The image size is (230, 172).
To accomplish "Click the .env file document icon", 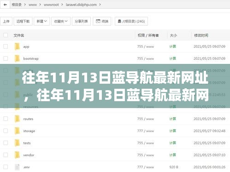I will (x=17, y=167).
